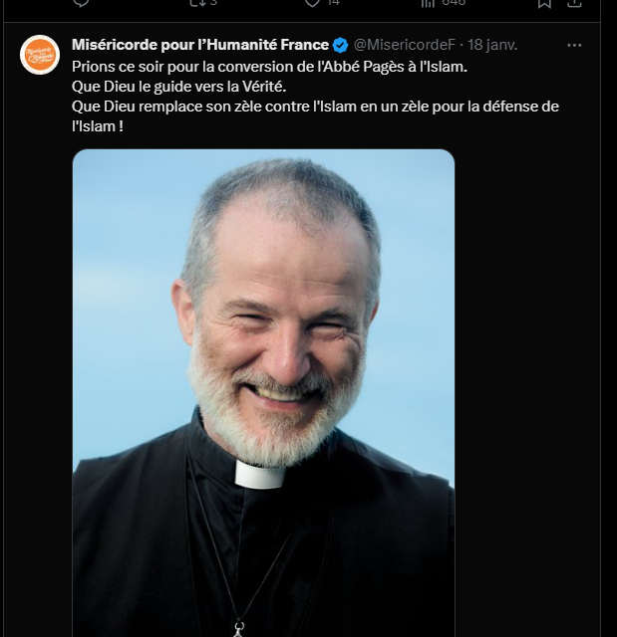
Task: Click the retweet count showing 3
Action: (213, 2)
